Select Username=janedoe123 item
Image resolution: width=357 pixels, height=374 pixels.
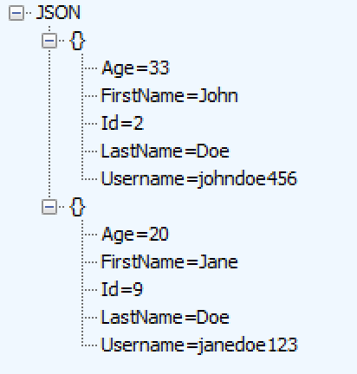pos(199,345)
